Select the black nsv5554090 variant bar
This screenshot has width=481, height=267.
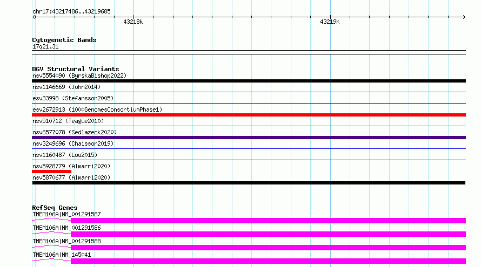tap(249, 81)
